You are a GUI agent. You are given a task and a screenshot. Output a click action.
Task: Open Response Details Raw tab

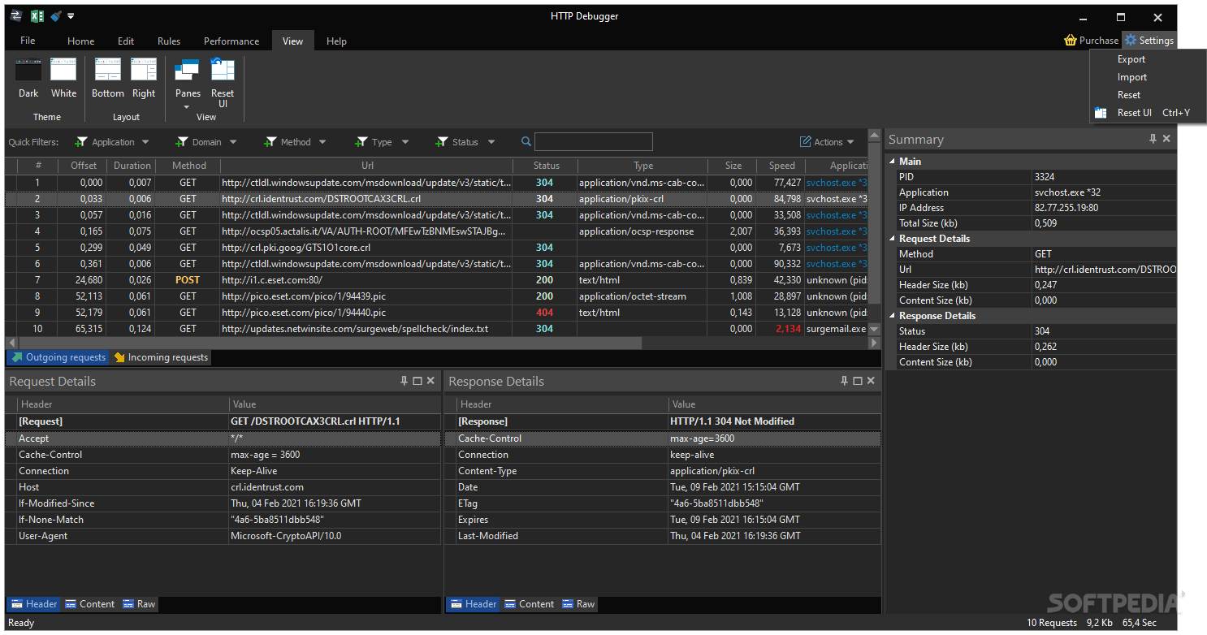pyautogui.click(x=578, y=604)
